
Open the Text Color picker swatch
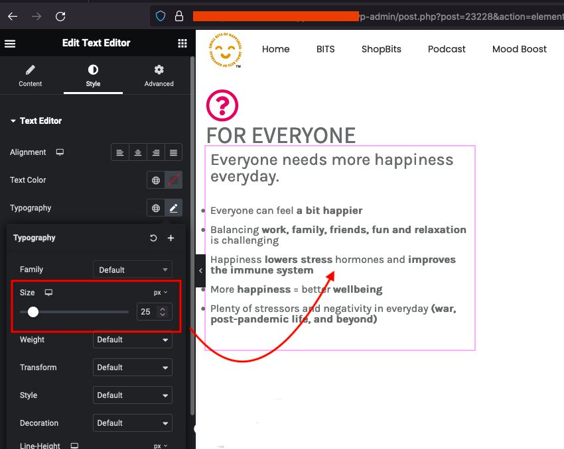tap(173, 180)
